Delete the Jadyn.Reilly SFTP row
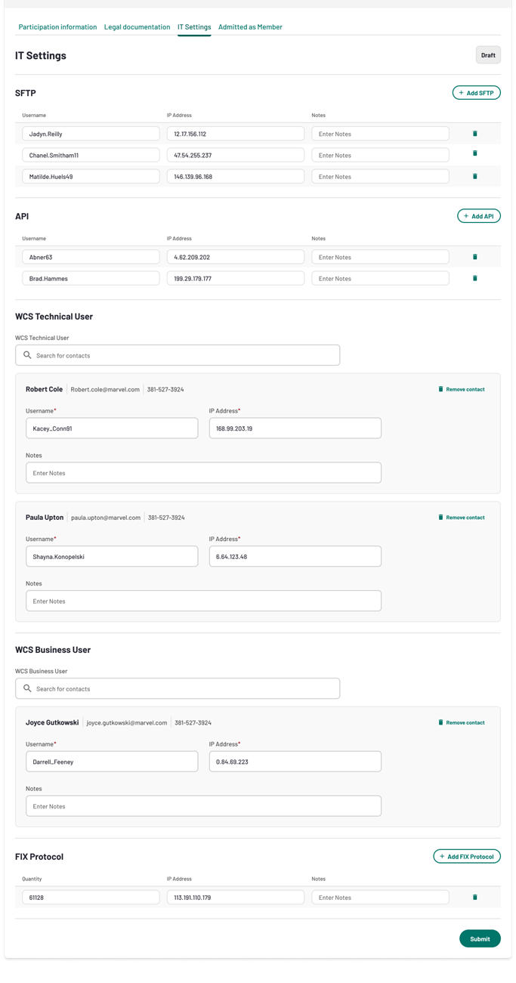 pos(475,134)
